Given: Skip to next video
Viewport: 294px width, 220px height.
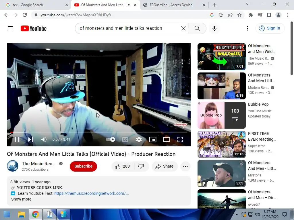Looking at the screenshot, I should [30, 140].
